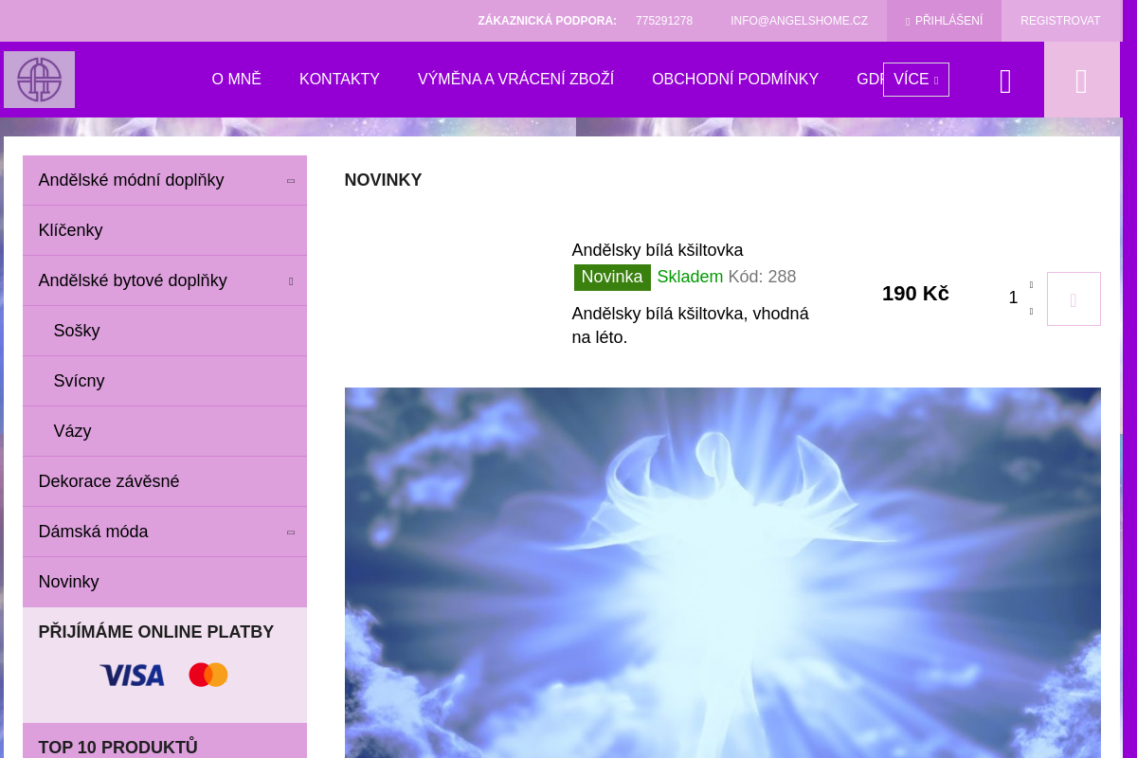This screenshot has height=758, width=1137.
Task: Email INFO@ANGELSHOME.CZ link
Action: 799,21
